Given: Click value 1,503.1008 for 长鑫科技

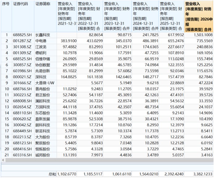Looking at the screenshot, I should pos(203,35).
